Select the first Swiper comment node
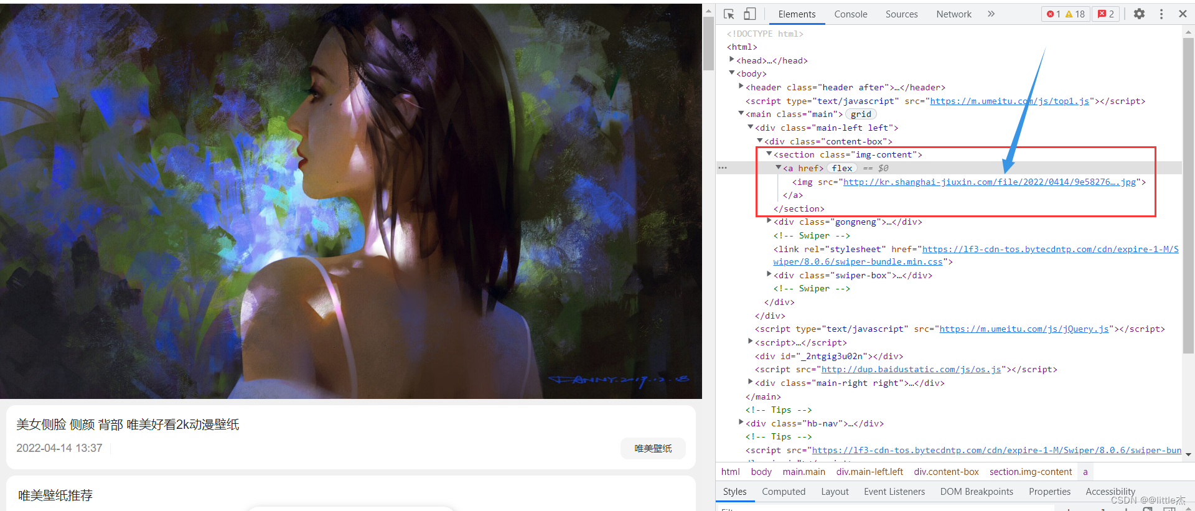This screenshot has height=511, width=1195. click(x=812, y=235)
